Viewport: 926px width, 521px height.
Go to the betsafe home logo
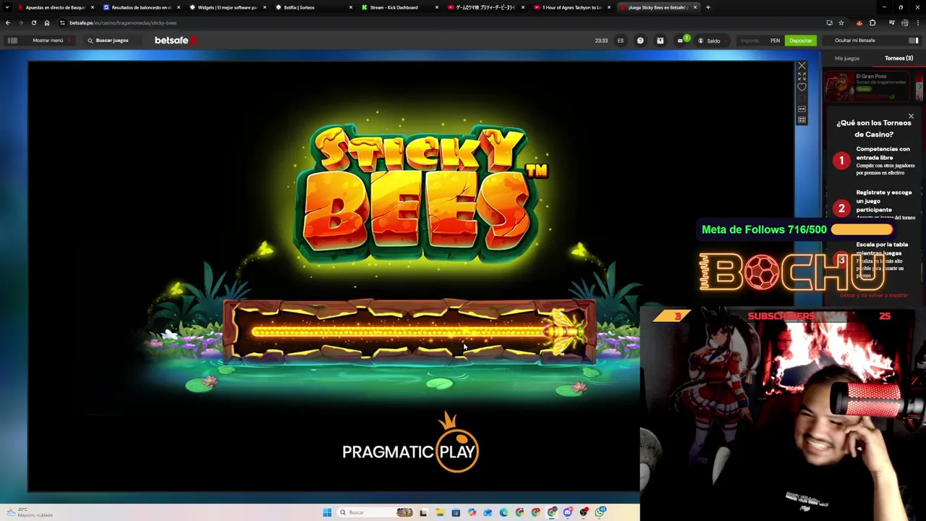pyautogui.click(x=175, y=41)
